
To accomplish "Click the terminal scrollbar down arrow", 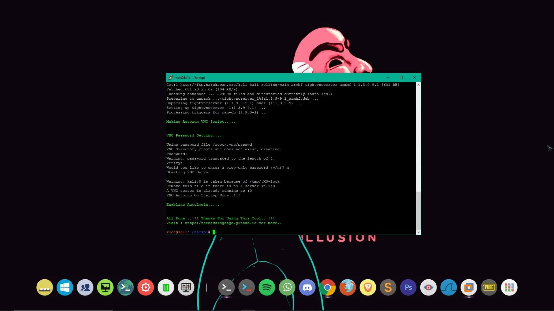I will (x=418, y=232).
